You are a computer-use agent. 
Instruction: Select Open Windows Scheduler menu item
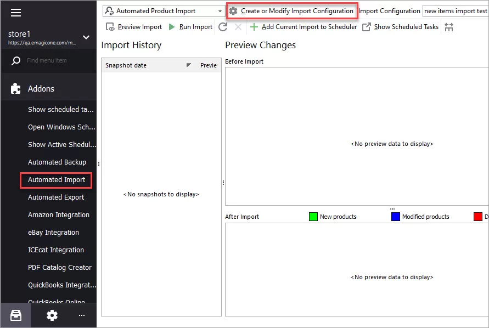[61, 127]
